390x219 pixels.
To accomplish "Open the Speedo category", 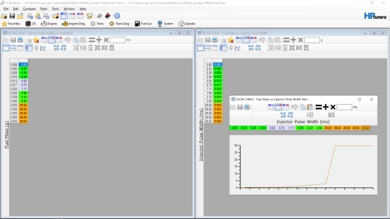I will coord(187,24).
